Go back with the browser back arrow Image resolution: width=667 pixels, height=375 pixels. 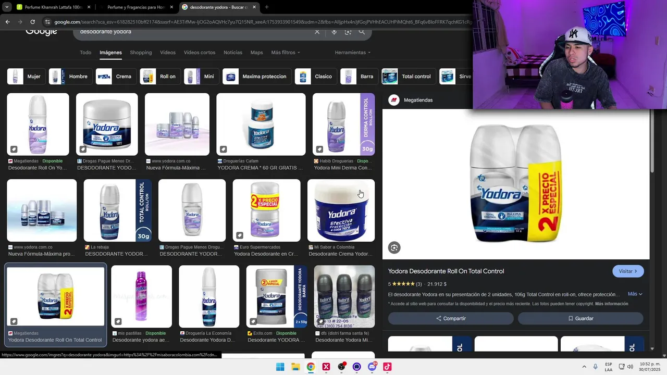[7, 22]
